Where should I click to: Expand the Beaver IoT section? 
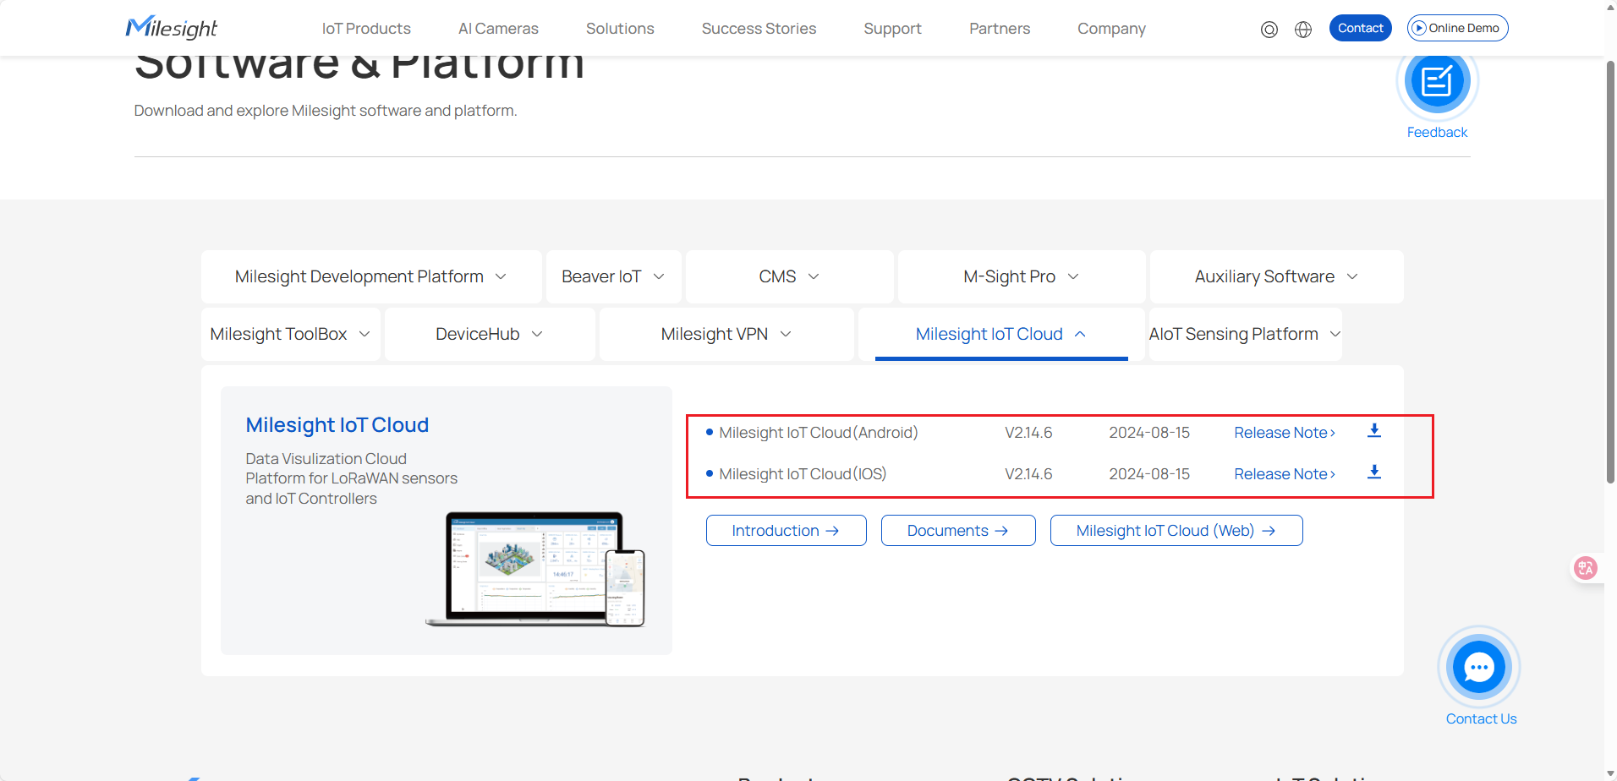pyautogui.click(x=613, y=277)
